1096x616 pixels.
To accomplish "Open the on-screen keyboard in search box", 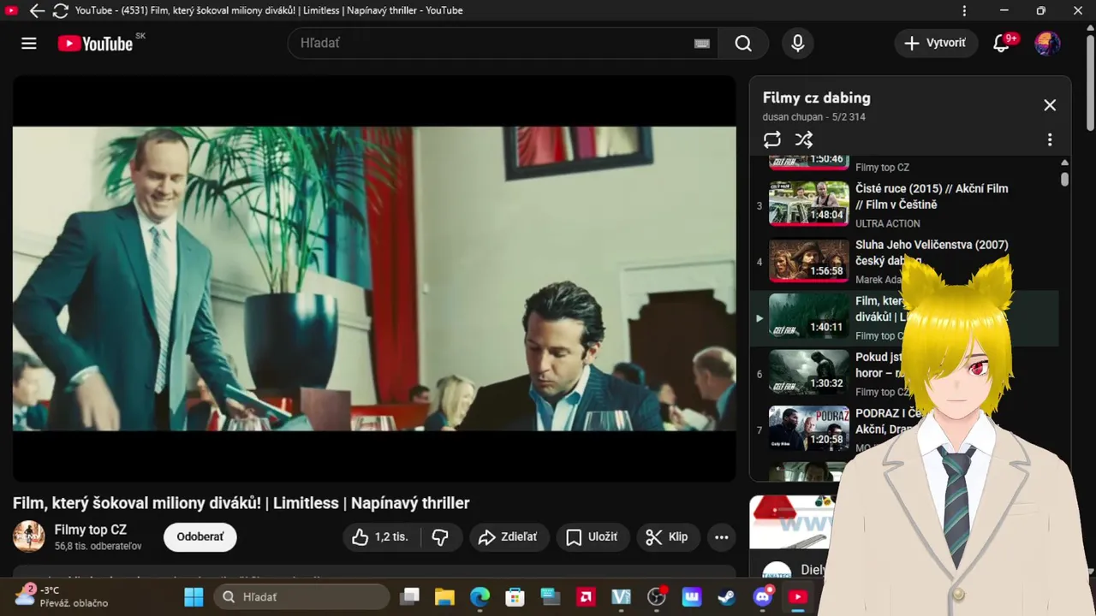I will 702,44.
